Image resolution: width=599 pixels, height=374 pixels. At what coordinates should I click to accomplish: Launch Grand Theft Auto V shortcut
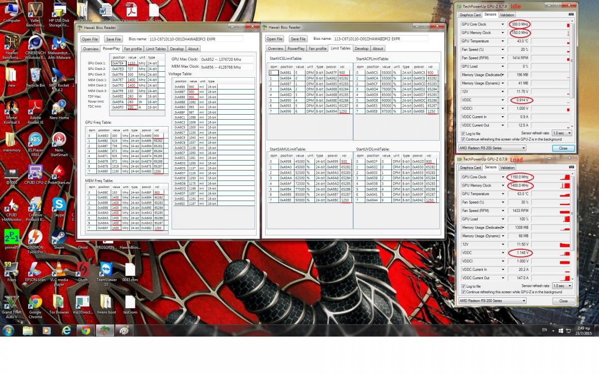click(x=11, y=307)
